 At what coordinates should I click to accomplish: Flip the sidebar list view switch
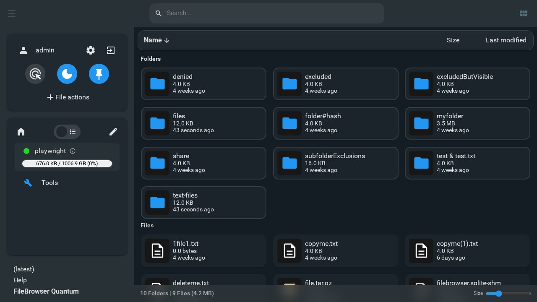click(67, 132)
